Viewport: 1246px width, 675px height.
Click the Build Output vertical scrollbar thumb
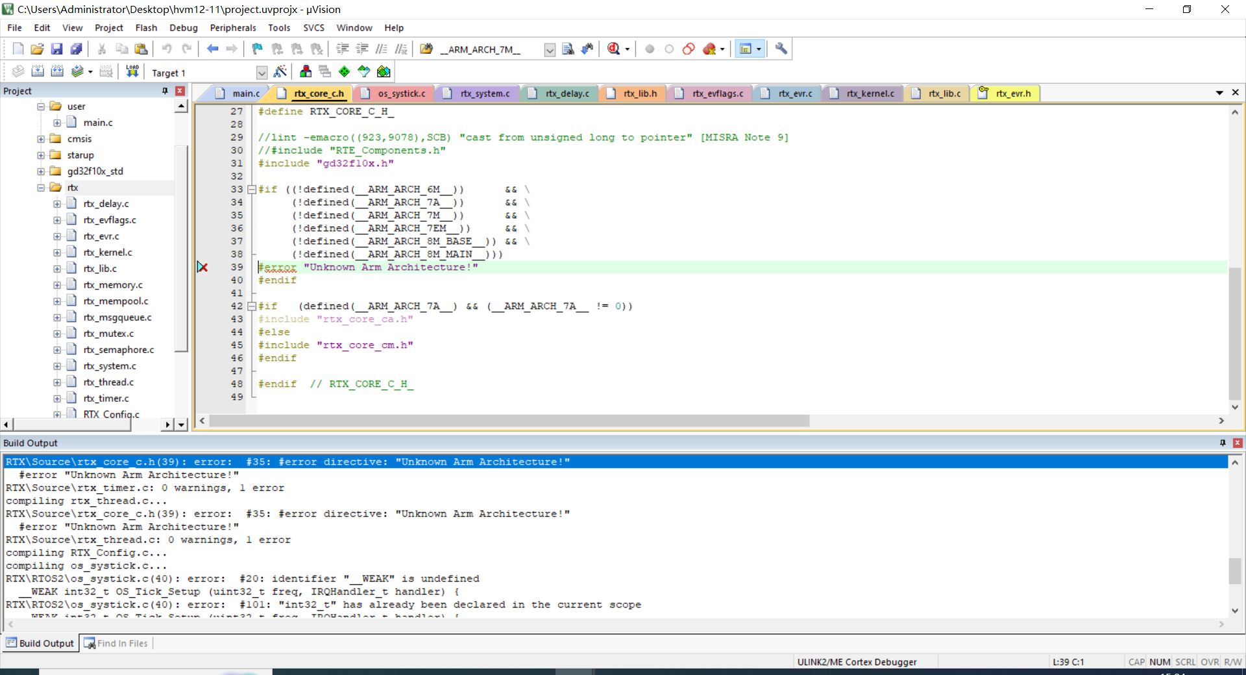coord(1235,571)
